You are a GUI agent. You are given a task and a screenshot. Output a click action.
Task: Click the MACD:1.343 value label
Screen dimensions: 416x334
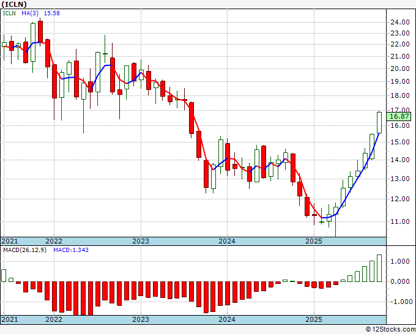(x=71, y=250)
